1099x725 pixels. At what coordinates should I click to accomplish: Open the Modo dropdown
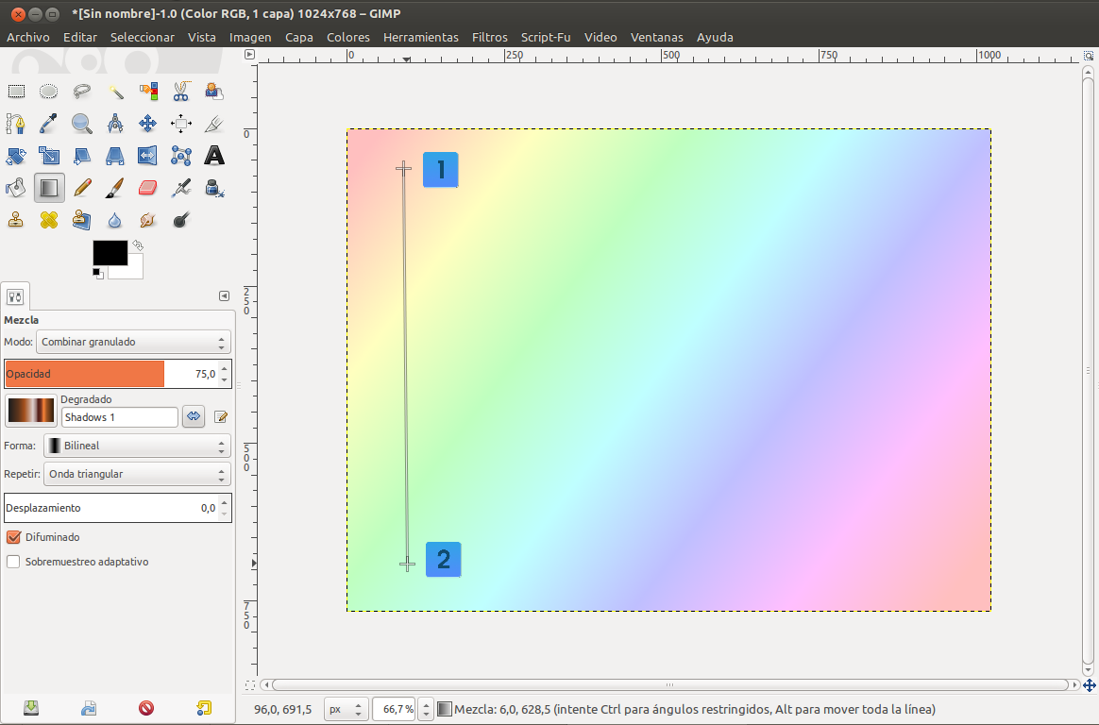[x=133, y=342]
